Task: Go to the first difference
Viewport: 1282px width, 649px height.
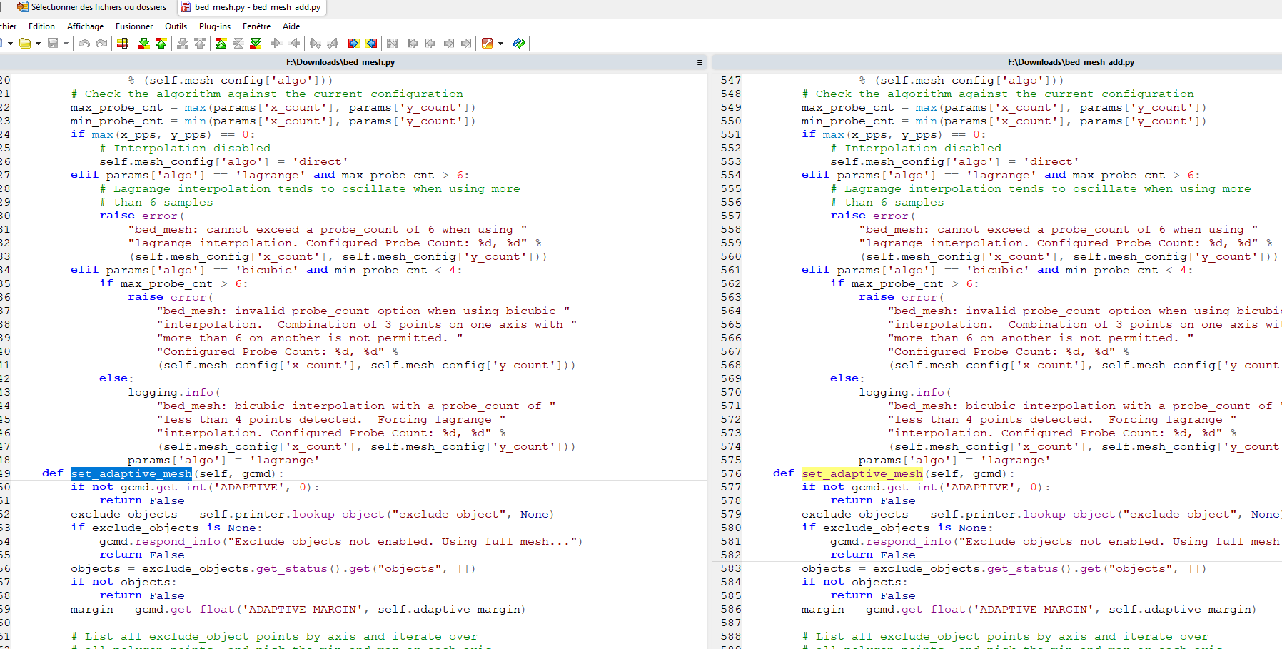Action: 221,44
